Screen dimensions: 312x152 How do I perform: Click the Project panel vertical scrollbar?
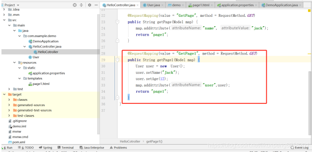click(x=98, y=74)
